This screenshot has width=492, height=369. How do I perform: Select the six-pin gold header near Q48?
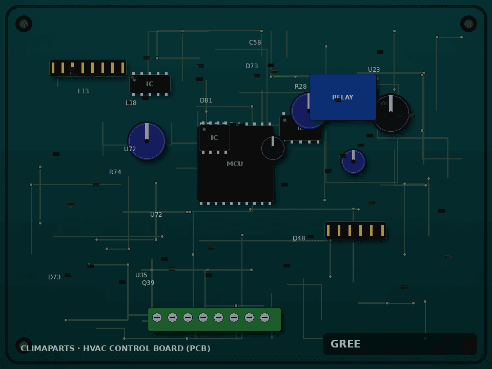coord(355,230)
